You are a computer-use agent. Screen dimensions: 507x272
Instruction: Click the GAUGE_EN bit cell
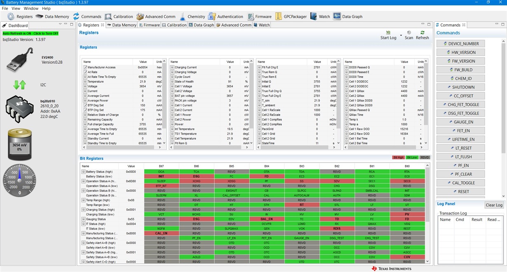pos(302,238)
